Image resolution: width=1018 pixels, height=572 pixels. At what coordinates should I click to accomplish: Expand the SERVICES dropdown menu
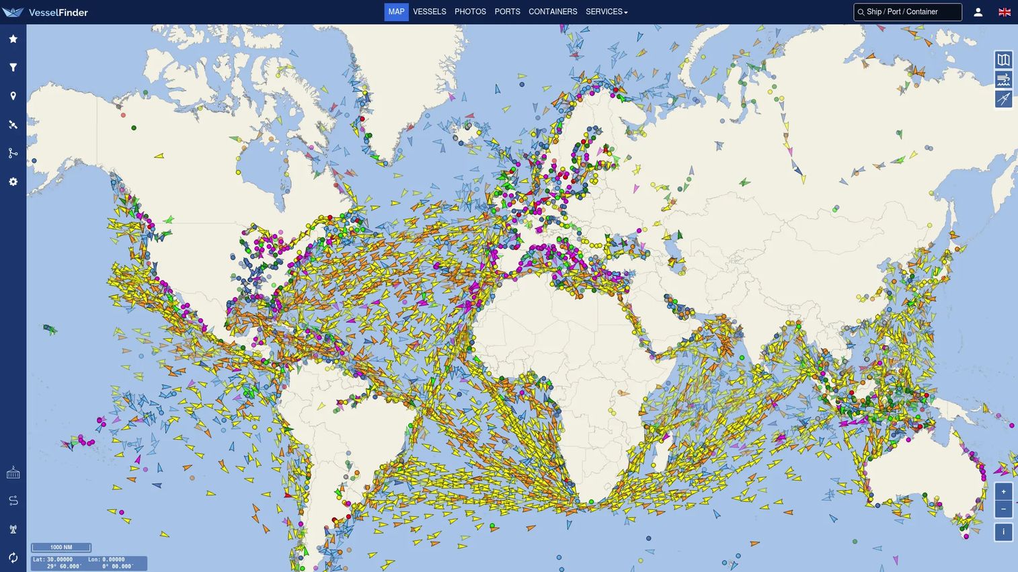pyautogui.click(x=606, y=12)
